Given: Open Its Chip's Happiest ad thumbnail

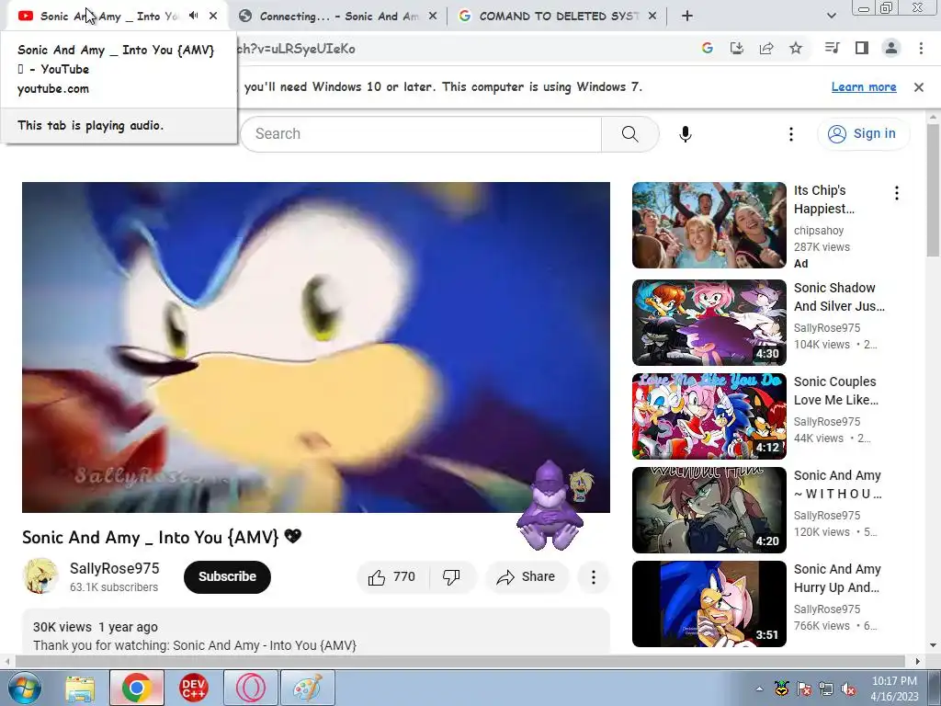Looking at the screenshot, I should (709, 225).
